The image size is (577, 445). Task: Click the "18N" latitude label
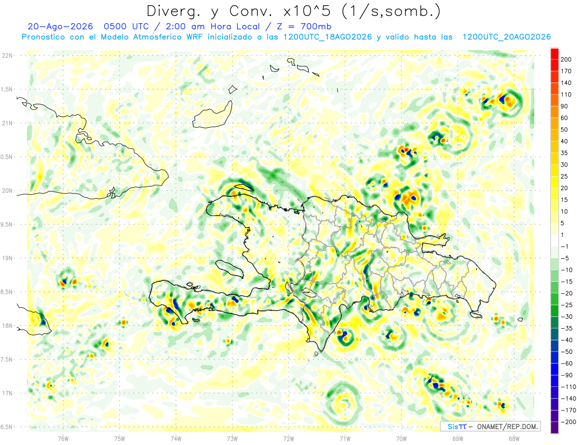coord(8,325)
